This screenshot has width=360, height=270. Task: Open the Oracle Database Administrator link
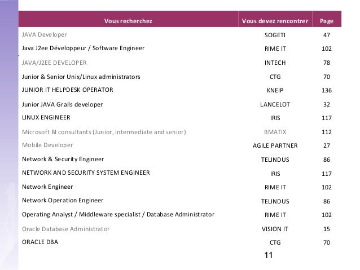[65, 229]
